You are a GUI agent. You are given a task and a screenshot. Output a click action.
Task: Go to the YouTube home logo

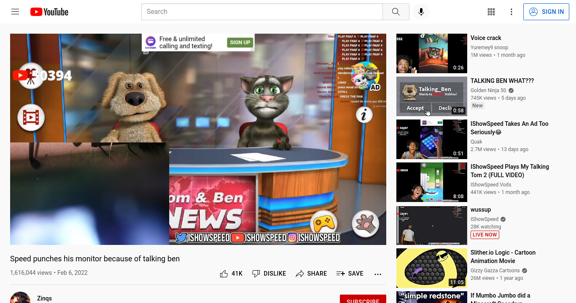tap(49, 12)
